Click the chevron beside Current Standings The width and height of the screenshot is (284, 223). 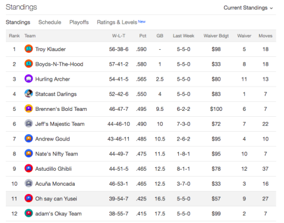[x=272, y=8]
